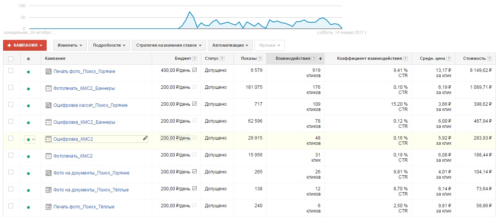The height and width of the screenshot is (217, 496).
Task: Edit the 200,00 ₽/день budget of Оцифровка_КМС2
Action: pyautogui.click(x=176, y=138)
